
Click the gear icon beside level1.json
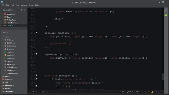pos(5,55)
